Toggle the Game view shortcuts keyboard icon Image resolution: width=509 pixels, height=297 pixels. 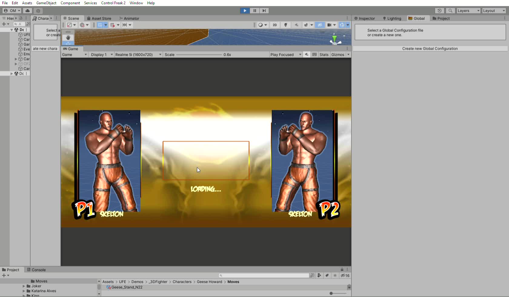[314, 55]
